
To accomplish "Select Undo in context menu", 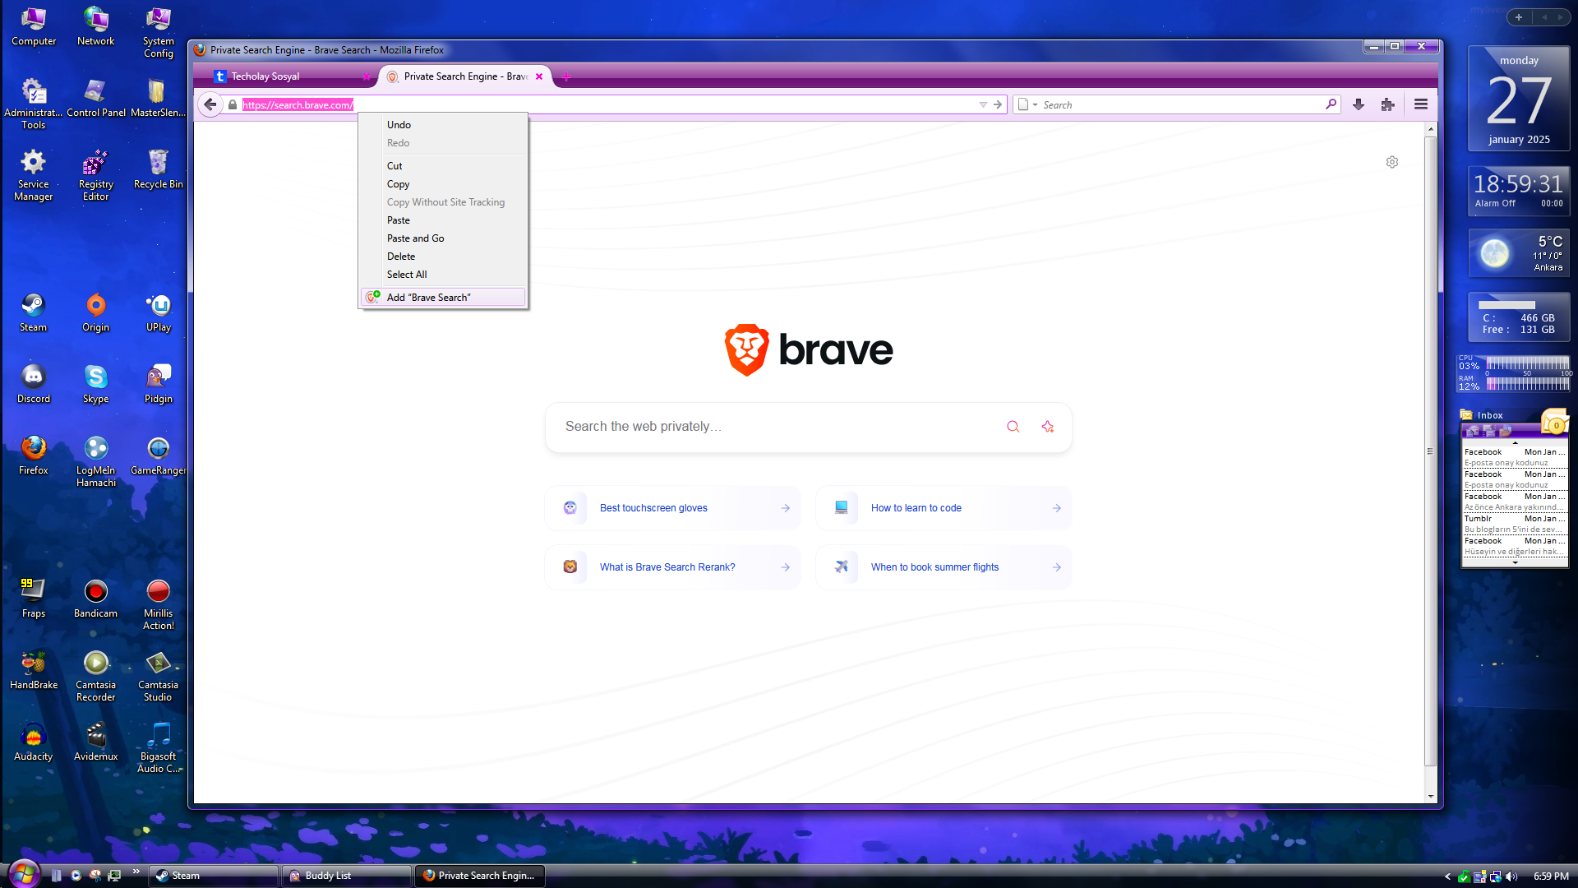I will (443, 125).
